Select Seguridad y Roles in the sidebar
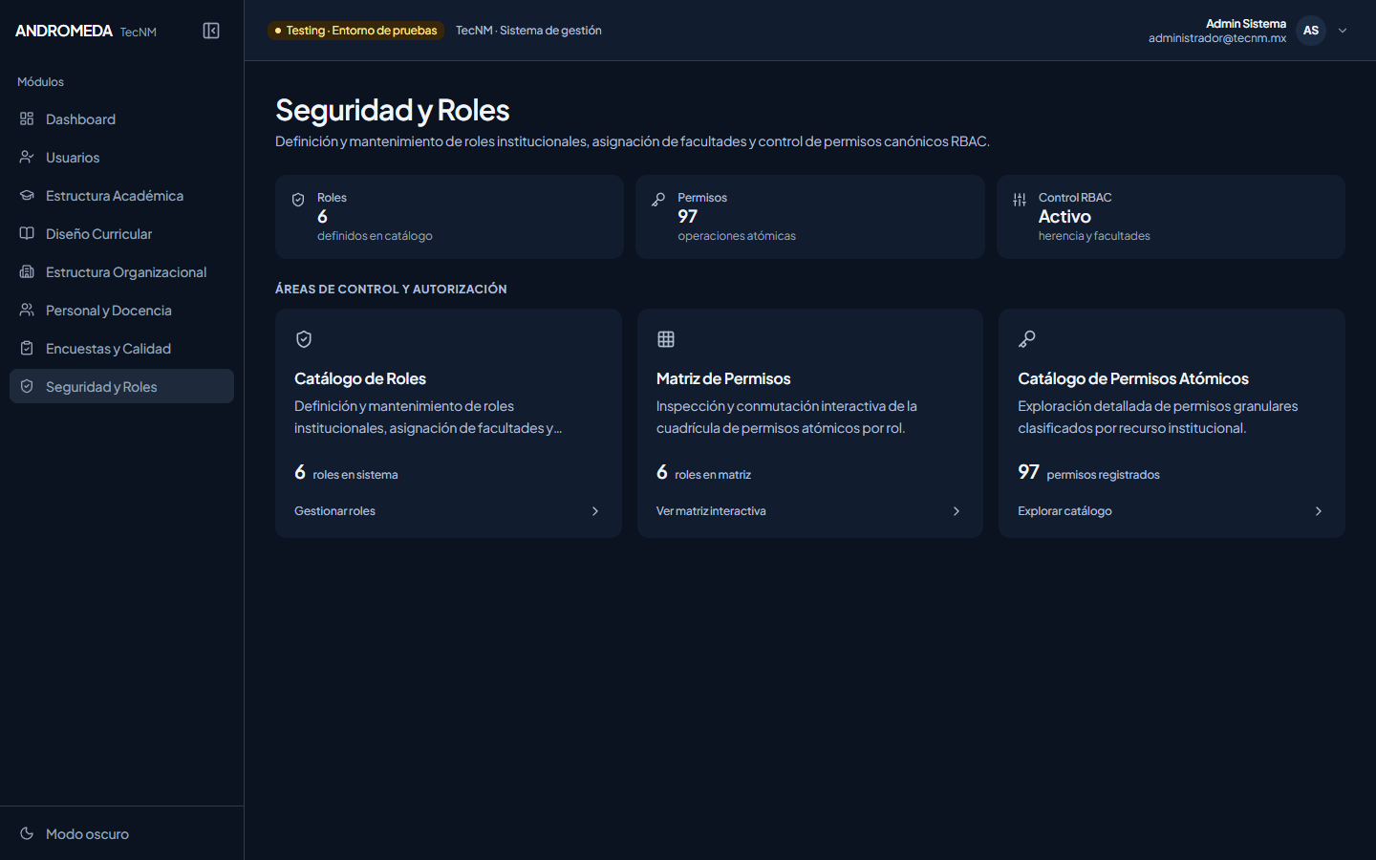Viewport: 1376px width, 860px height. [121, 386]
